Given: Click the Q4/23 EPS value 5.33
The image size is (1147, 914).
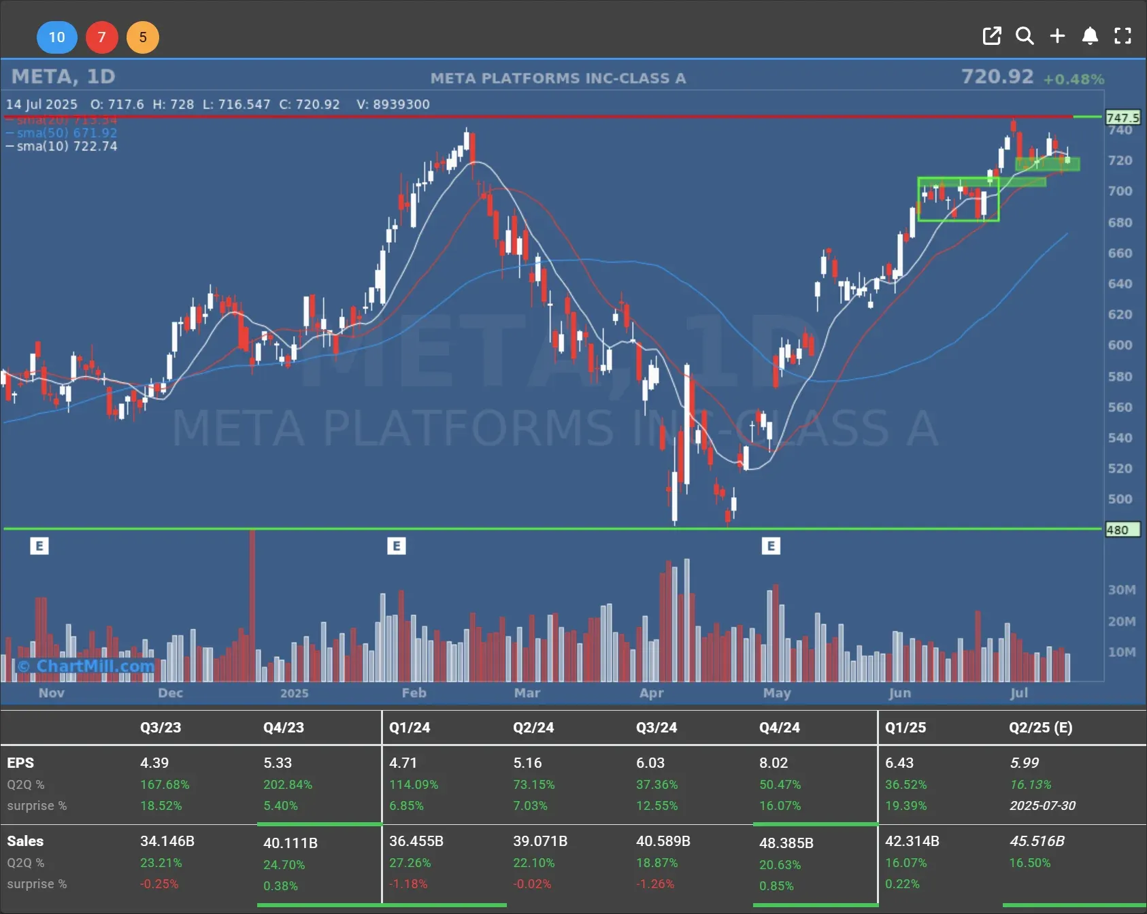Looking at the screenshot, I should tap(278, 763).
